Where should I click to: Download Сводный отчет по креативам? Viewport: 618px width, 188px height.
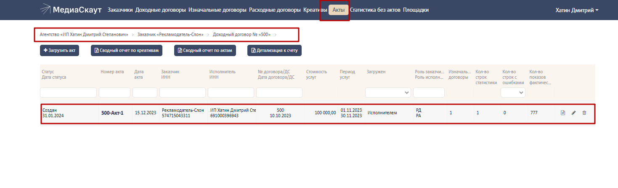(x=126, y=50)
